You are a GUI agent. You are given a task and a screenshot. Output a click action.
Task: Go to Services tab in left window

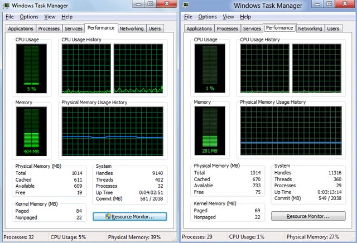click(73, 28)
